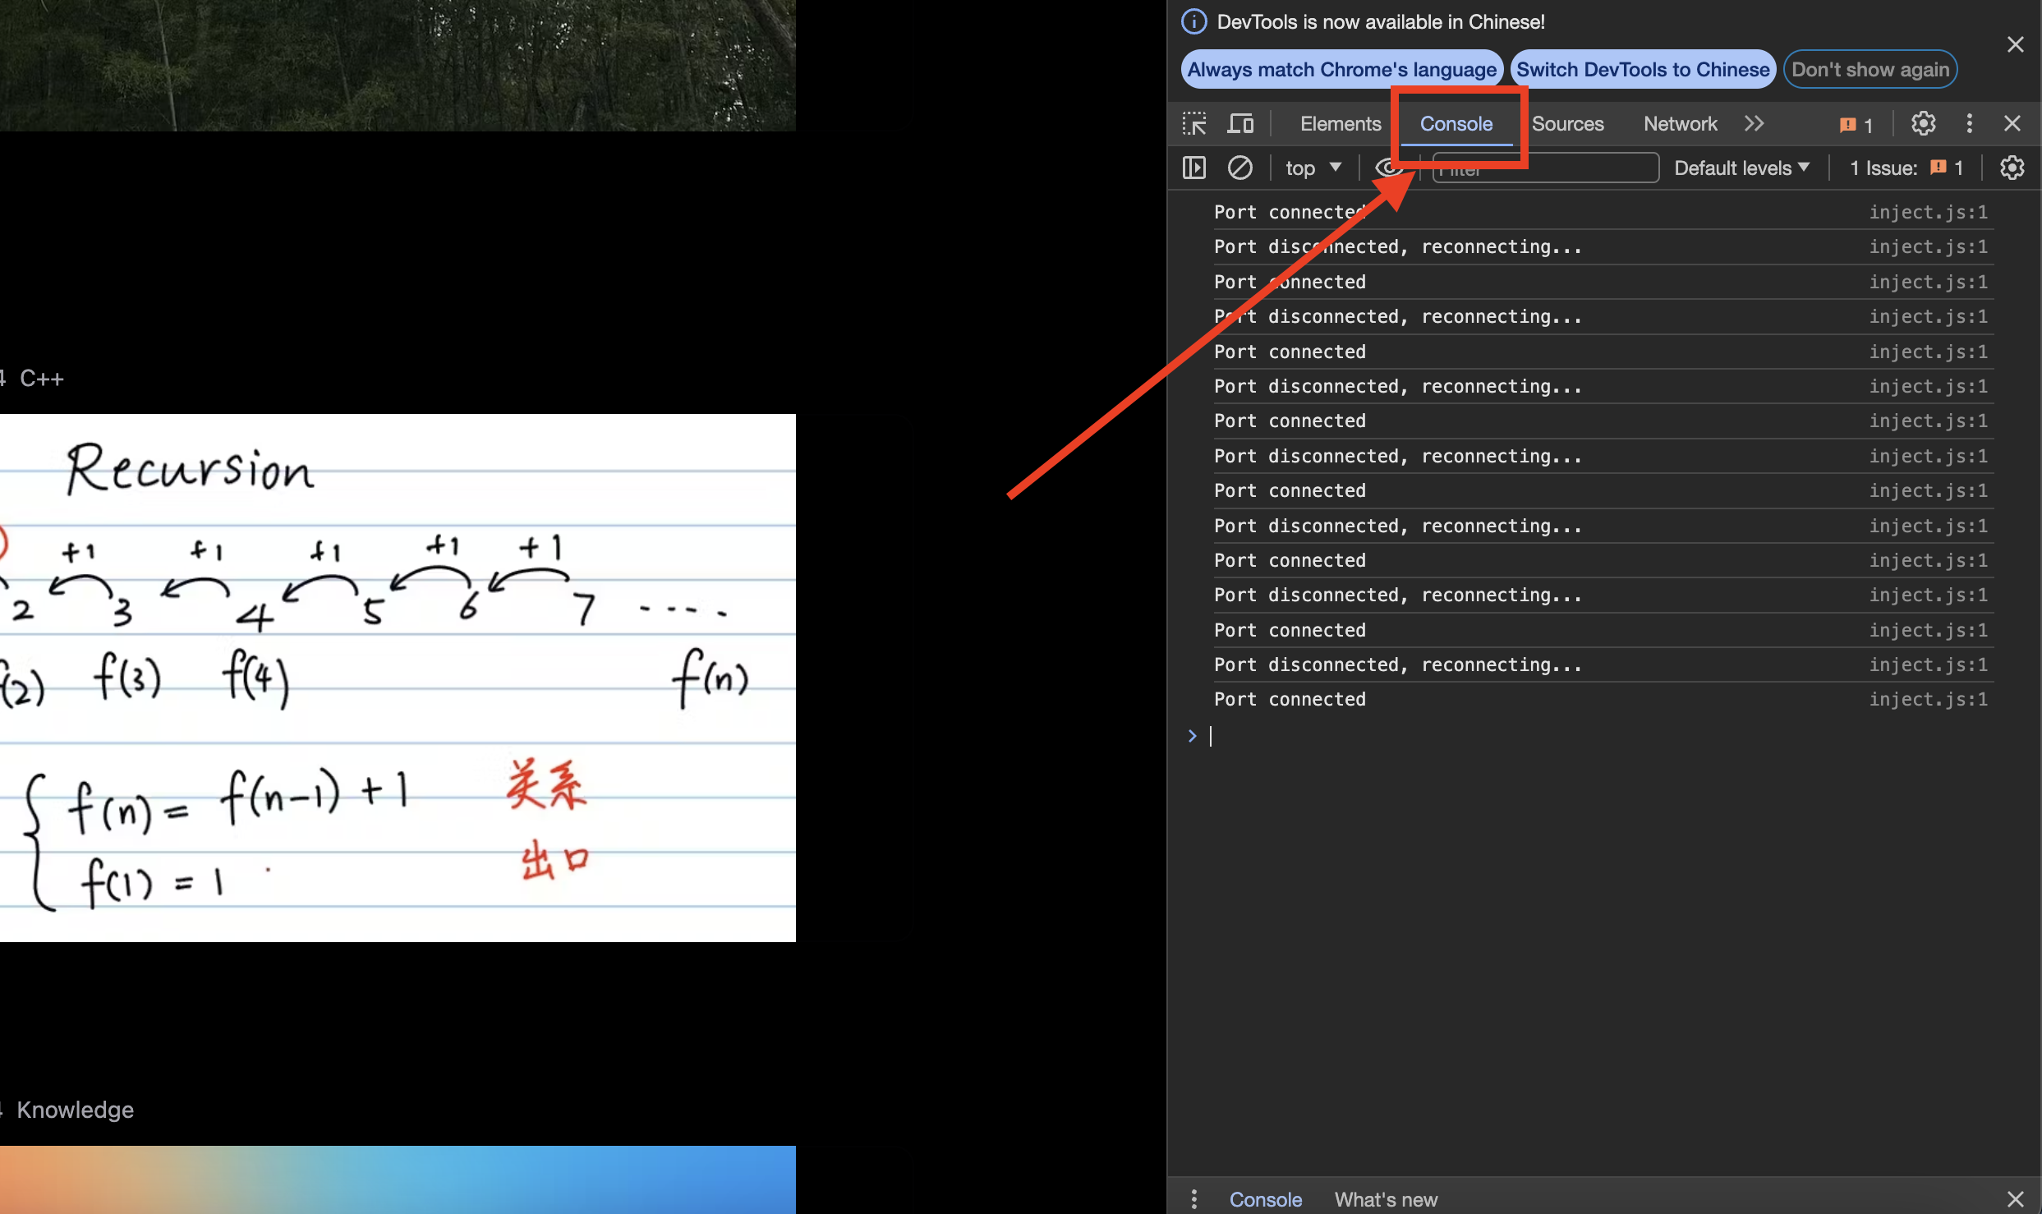This screenshot has height=1214, width=2042.
Task: Show the console sidebar panel icon
Action: coord(1193,168)
